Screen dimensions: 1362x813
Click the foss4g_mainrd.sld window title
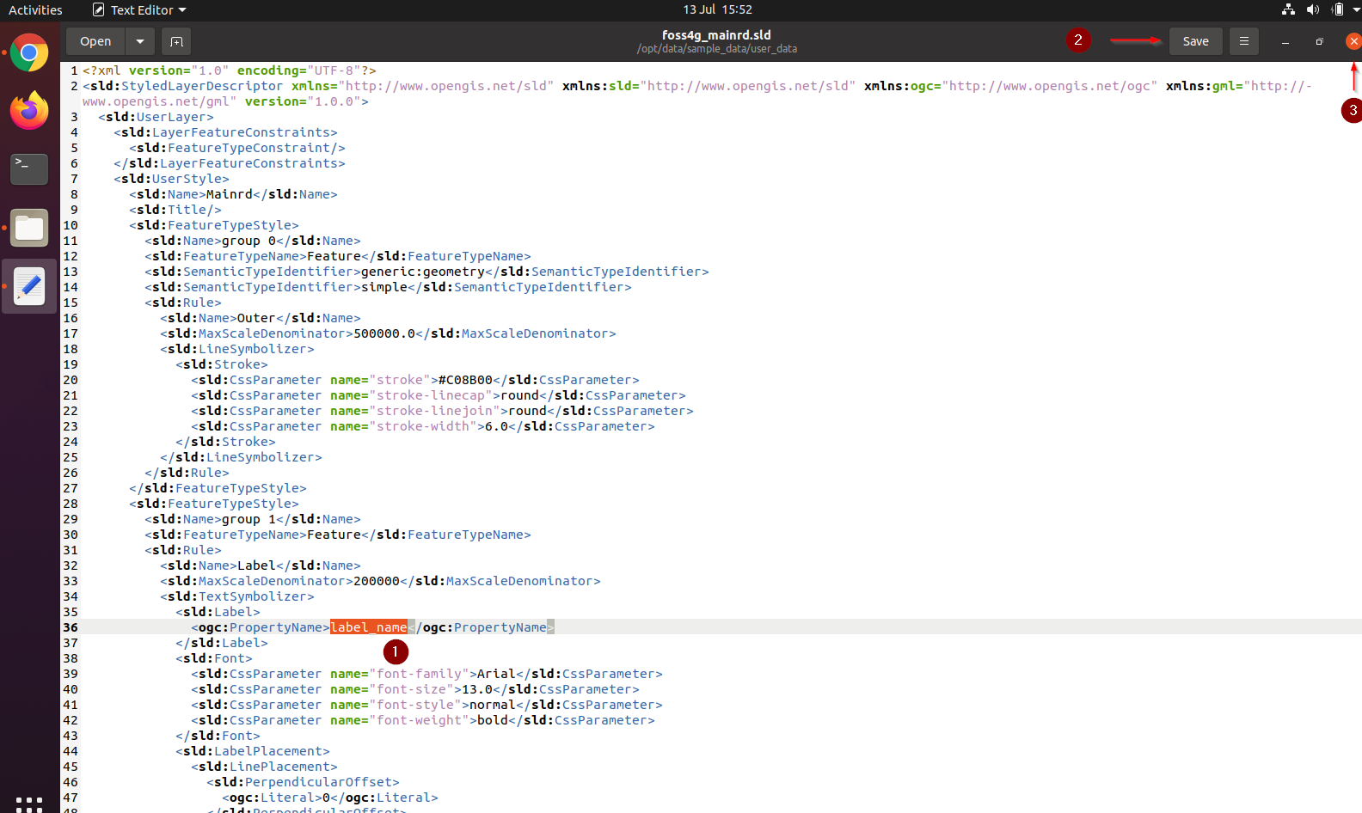coord(716,34)
